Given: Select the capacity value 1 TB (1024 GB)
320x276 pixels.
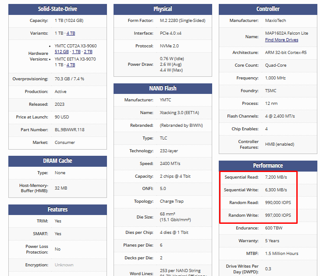Looking at the screenshot, I should click(x=69, y=21).
